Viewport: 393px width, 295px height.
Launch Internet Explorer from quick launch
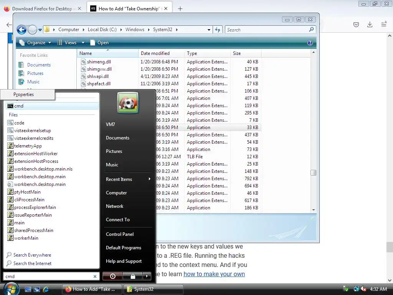tap(46, 289)
